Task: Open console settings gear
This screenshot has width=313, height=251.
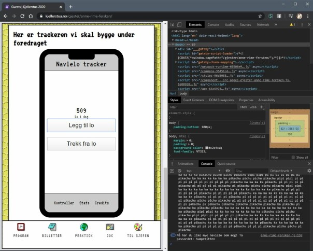Action: click(309, 171)
